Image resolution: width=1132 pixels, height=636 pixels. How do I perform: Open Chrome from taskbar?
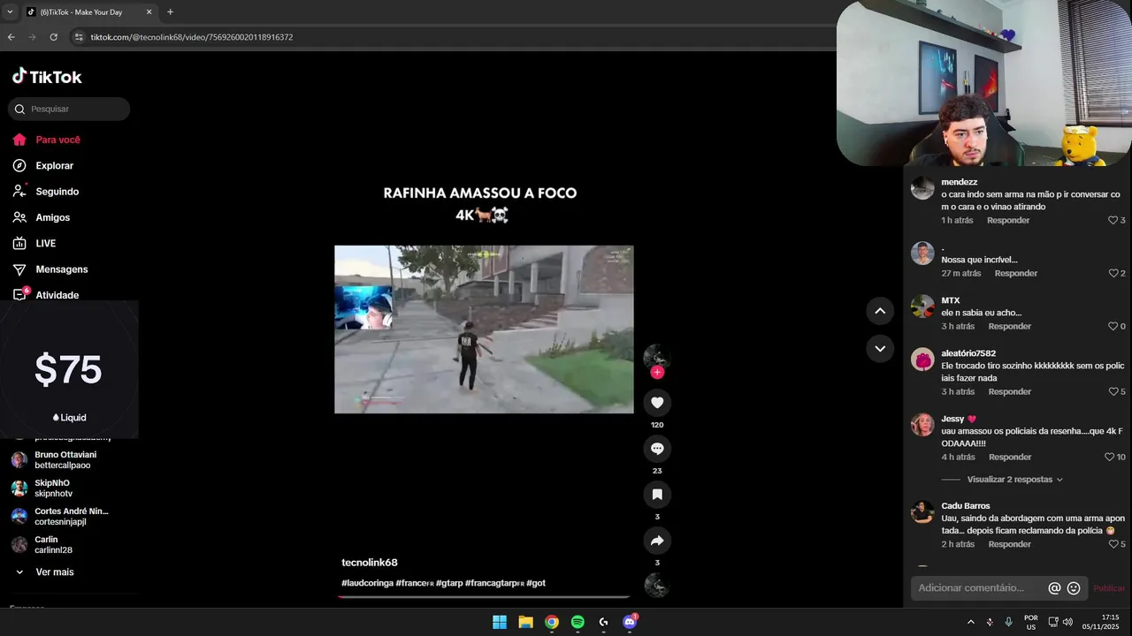[x=552, y=622]
